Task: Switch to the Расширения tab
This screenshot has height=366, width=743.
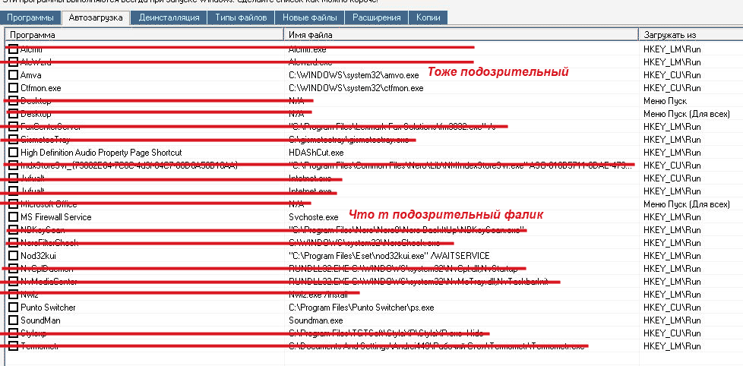Action: pos(376,17)
